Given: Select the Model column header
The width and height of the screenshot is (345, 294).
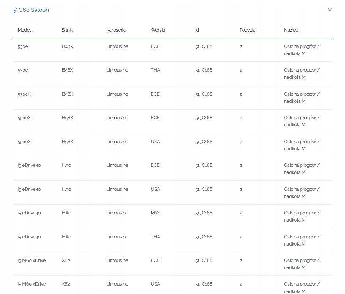Looking at the screenshot, I should pyautogui.click(x=24, y=30).
